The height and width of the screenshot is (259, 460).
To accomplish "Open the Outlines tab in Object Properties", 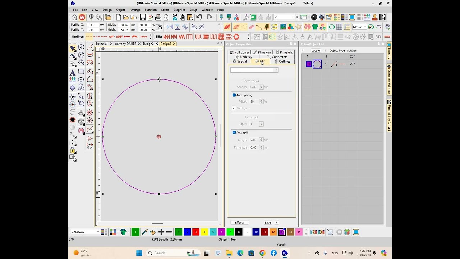I will (282, 62).
